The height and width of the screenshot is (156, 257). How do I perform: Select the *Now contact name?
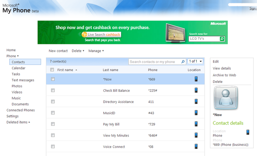[x=107, y=79]
